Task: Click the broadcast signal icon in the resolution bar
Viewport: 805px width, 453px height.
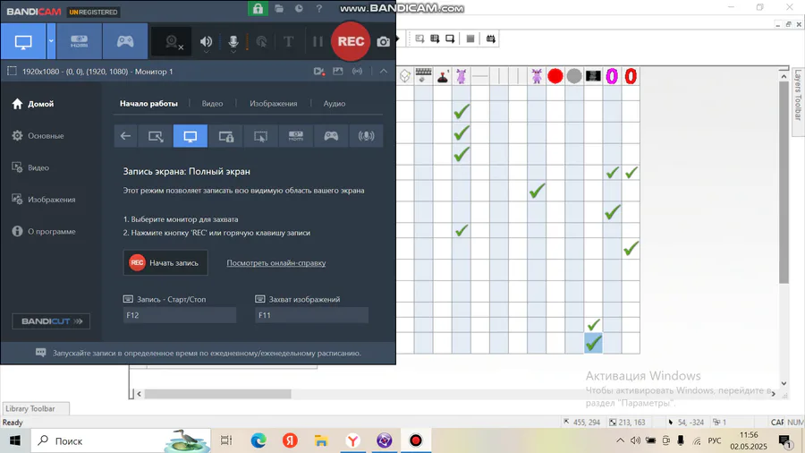Action: (357, 72)
